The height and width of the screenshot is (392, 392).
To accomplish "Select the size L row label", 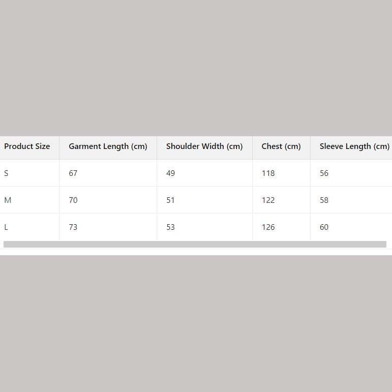I will point(6,227).
